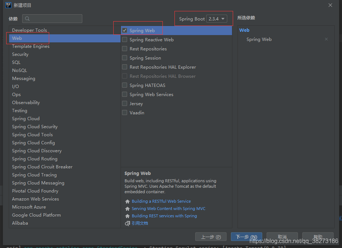The image size is (342, 248).
Task: Click the 上一步 (P) previous button
Action: pyautogui.click(x=211, y=237)
